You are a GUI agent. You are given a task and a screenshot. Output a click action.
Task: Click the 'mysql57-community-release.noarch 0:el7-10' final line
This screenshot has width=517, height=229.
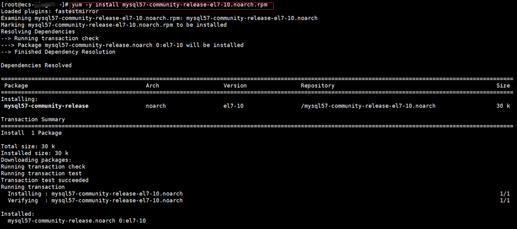(x=77, y=221)
